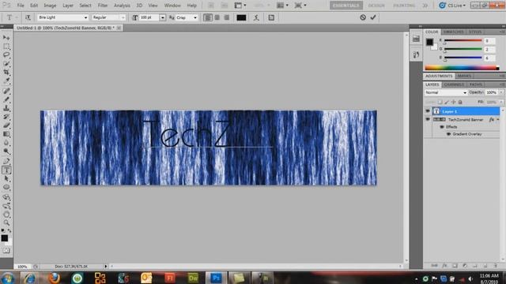
Task: Select the History Brush tool
Action: 6,117
